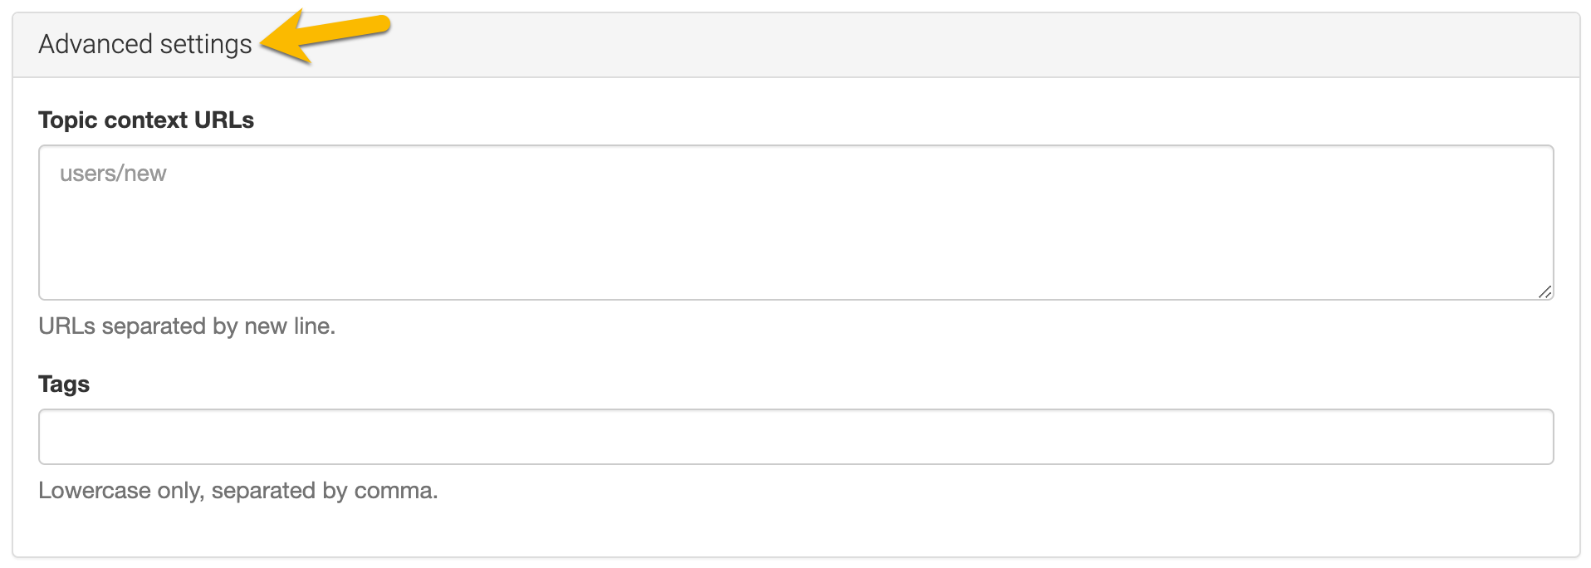Click the word "URLs" in the bold label

click(x=224, y=120)
